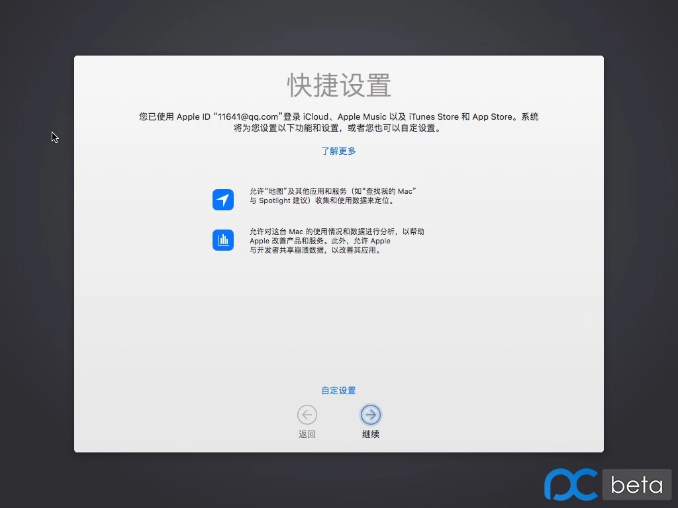Click the 返回 label
678x508 pixels.
coord(307,434)
